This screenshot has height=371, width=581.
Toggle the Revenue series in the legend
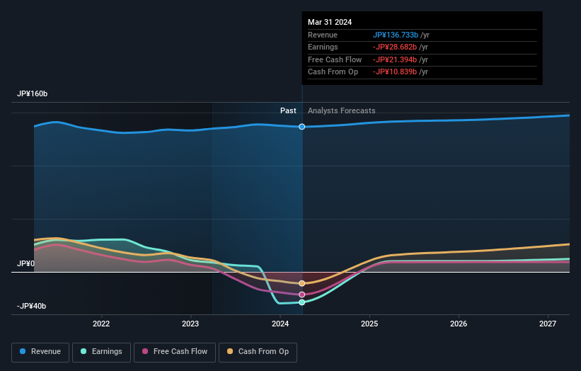(x=40, y=352)
